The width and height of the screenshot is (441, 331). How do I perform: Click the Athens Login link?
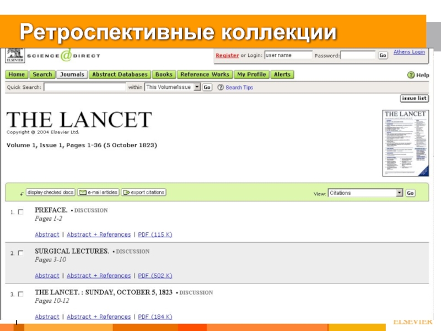[409, 52]
